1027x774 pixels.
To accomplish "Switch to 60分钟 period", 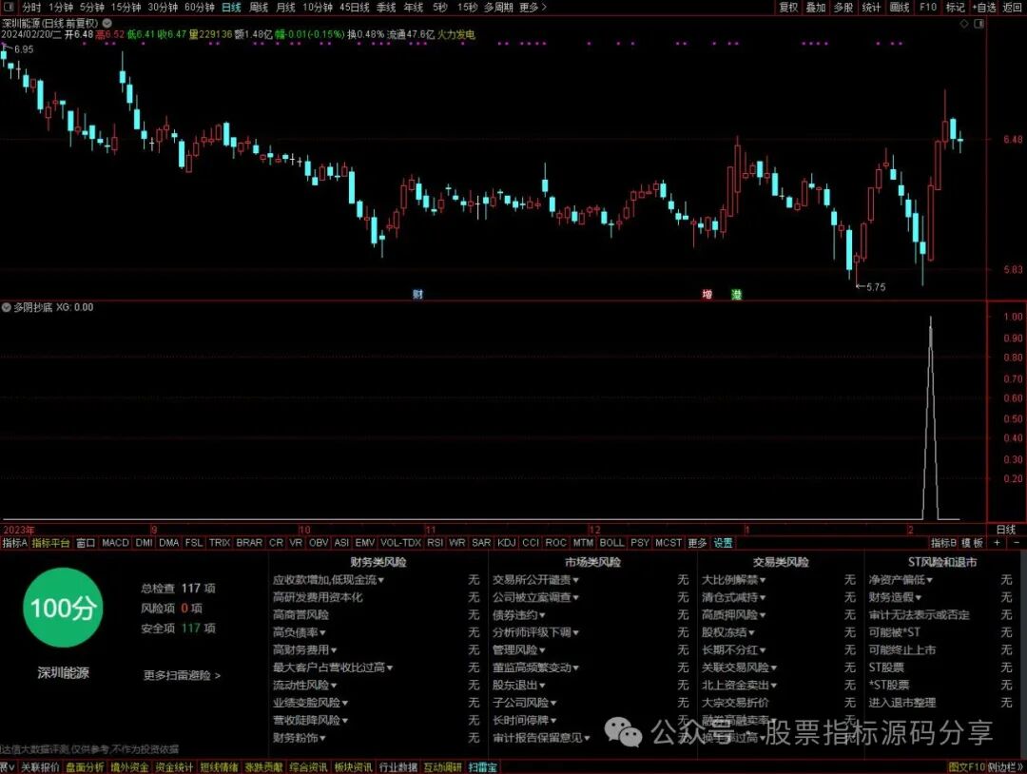I will [200, 8].
